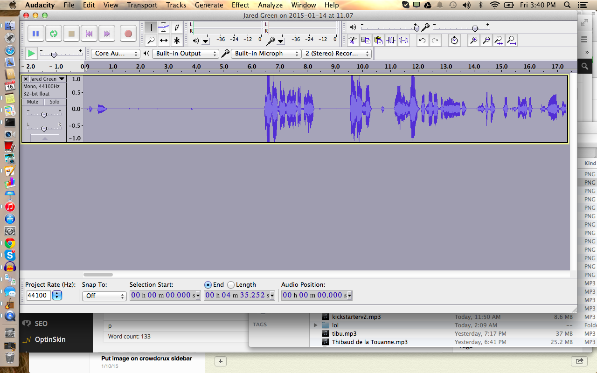The image size is (597, 373).
Task: Open the 2 (Stereo) Recording channels dropdown
Action: (336, 54)
